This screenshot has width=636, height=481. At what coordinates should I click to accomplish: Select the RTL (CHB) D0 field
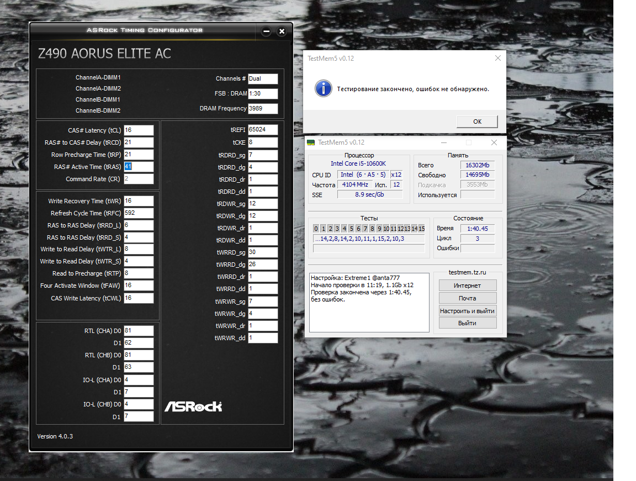[139, 355]
